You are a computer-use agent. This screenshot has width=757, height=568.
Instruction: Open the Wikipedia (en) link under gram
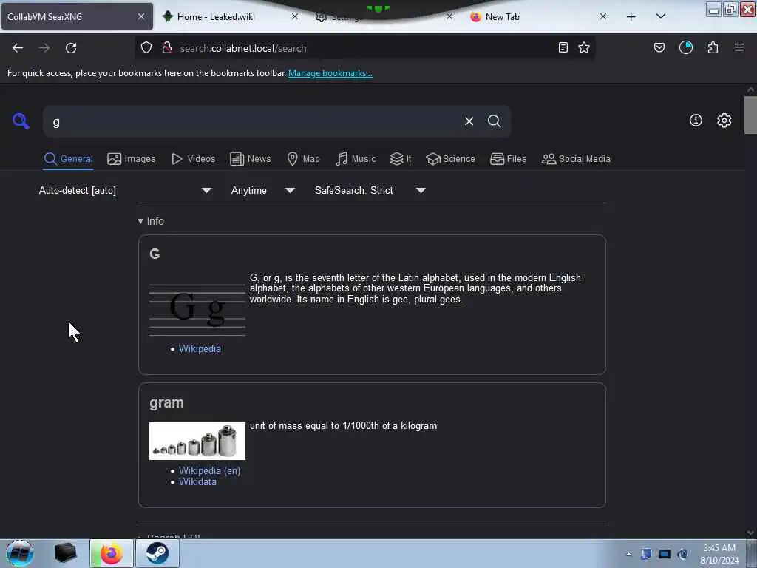[x=209, y=470]
